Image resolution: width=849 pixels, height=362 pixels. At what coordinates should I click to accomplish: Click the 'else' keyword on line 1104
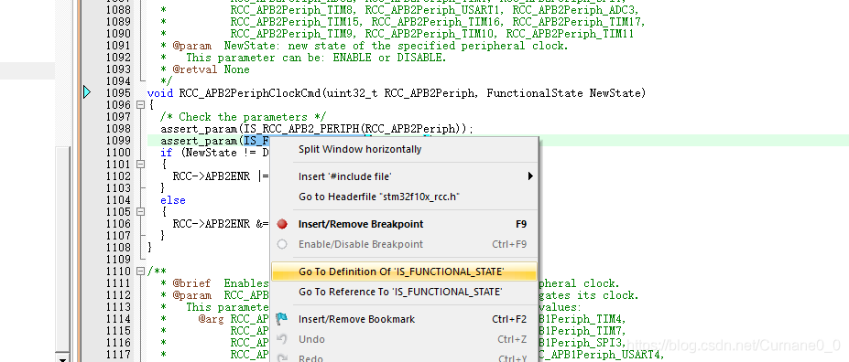coord(173,200)
